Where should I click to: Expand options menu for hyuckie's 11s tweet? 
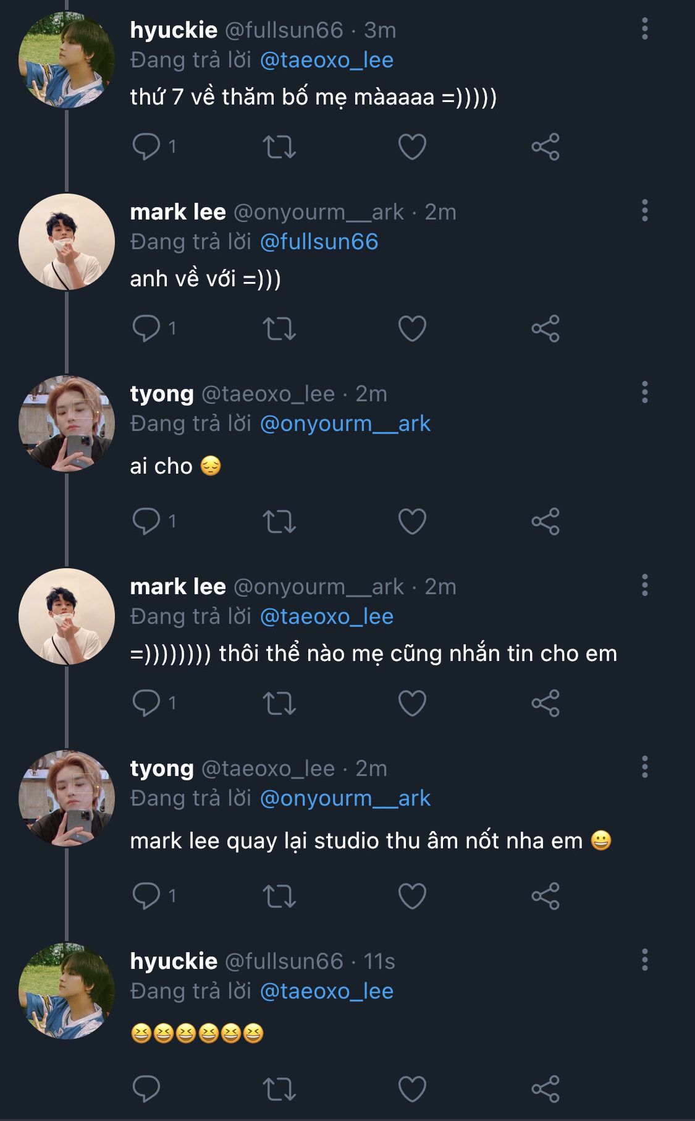coord(644,960)
